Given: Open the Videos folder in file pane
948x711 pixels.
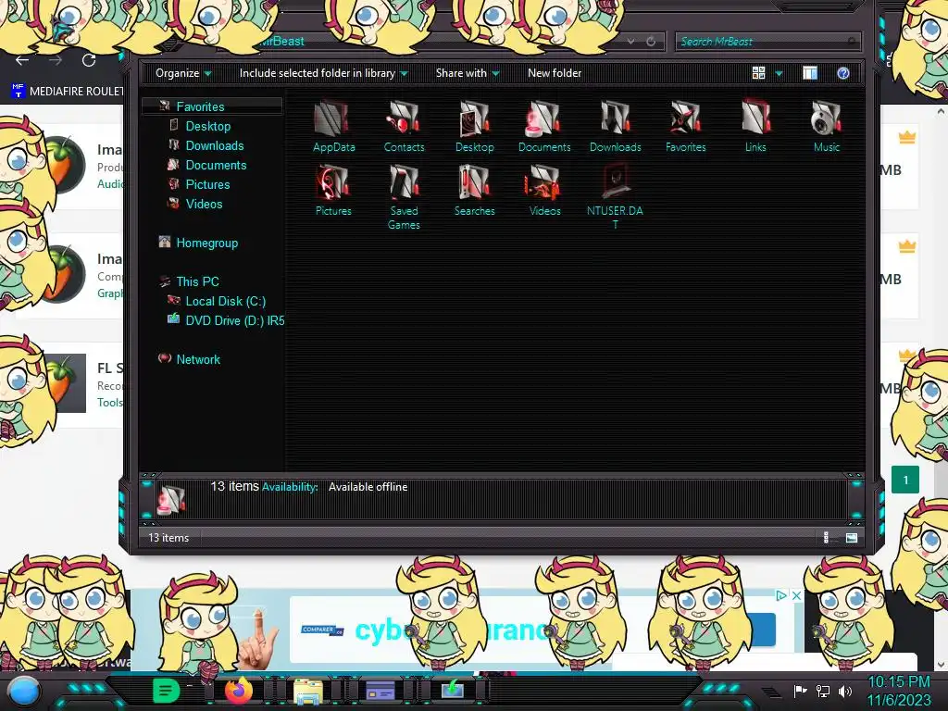Looking at the screenshot, I should pos(544,191).
